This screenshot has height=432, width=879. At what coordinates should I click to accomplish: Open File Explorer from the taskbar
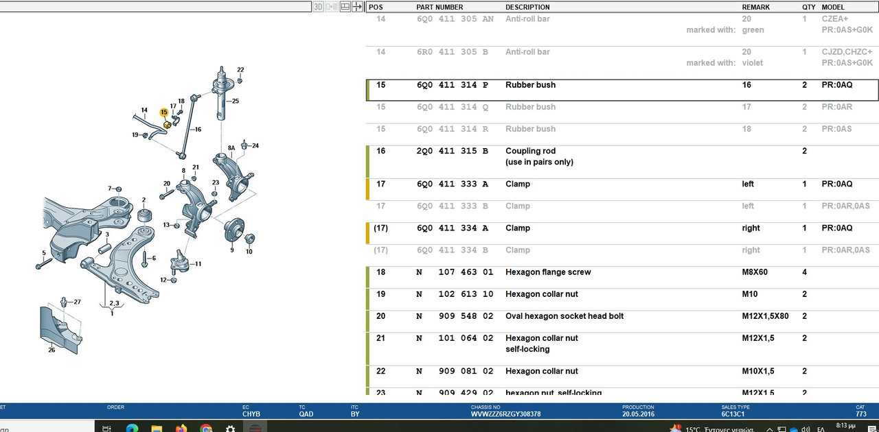coord(157,428)
